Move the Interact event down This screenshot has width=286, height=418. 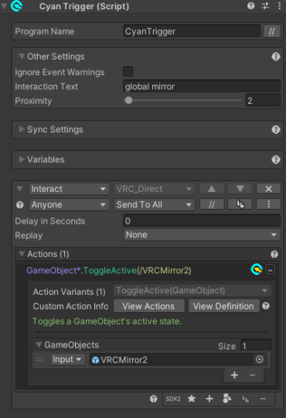point(240,189)
